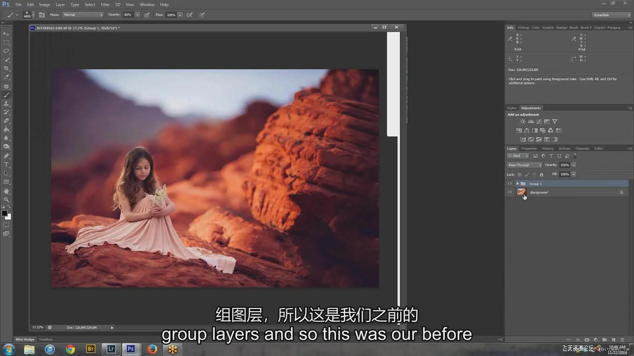The height and width of the screenshot is (356, 634).
Task: Select the Horizontal Type tool
Action: pos(6,164)
